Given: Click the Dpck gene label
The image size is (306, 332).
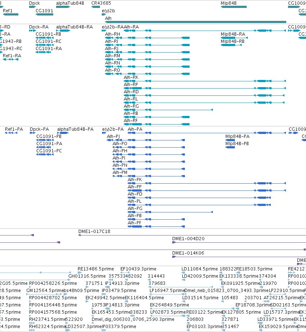Looking at the screenshot, I should 35,3.
